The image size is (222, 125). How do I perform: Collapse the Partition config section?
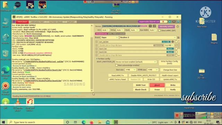coord(97,59)
